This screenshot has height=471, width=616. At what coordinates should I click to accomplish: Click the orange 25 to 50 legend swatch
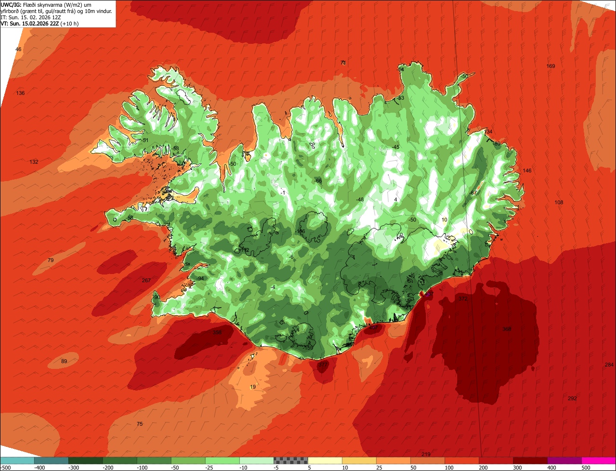click(x=393, y=460)
